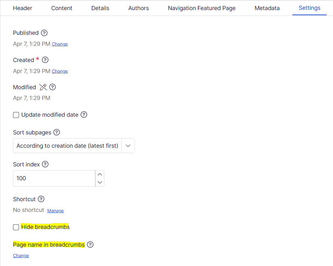This screenshot has width=333, height=266.
Task: Click Change link under Published date
Action: (60, 44)
